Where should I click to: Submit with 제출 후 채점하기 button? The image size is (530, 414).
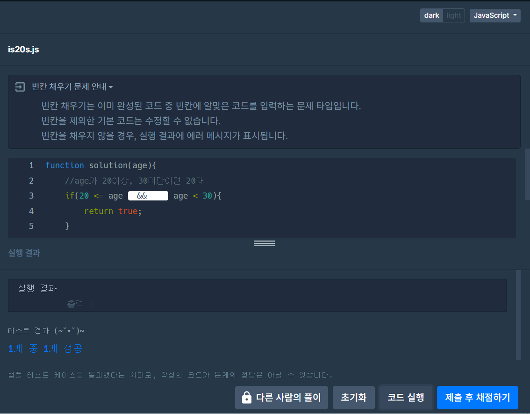(477, 398)
